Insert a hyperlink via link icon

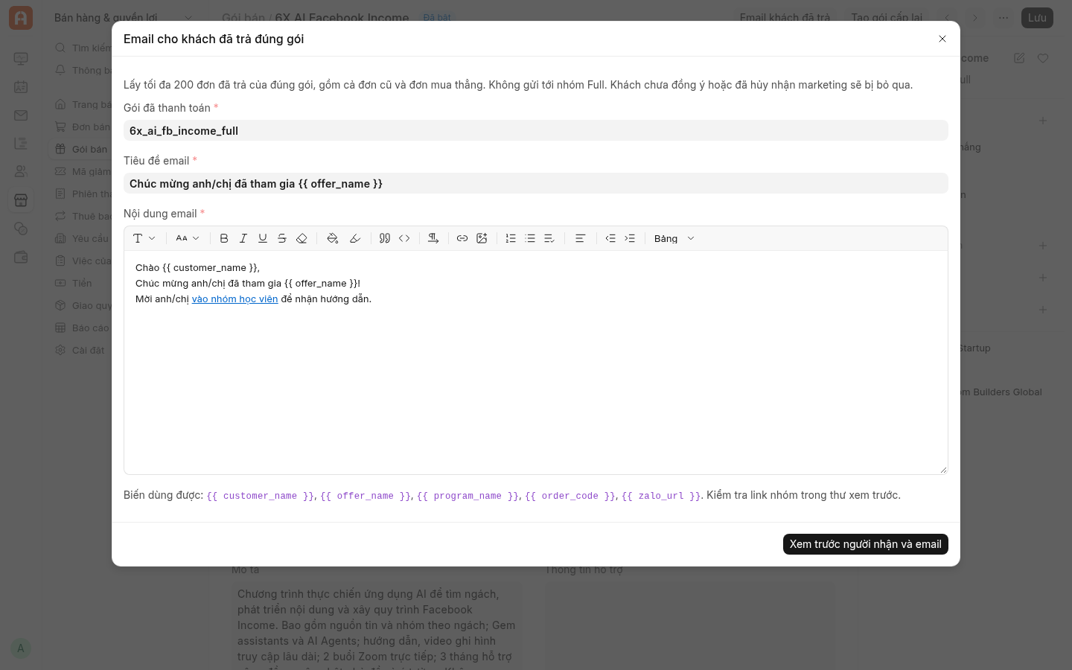pyautogui.click(x=462, y=238)
